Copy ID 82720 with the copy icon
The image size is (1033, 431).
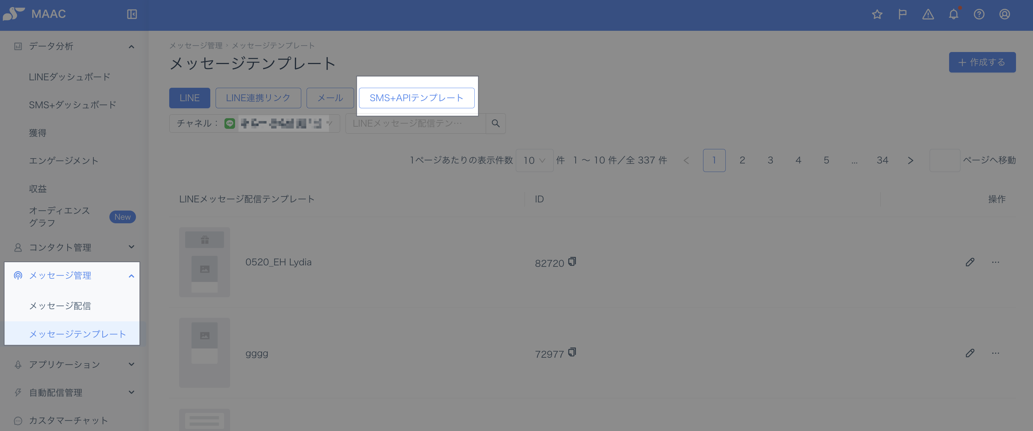tap(572, 262)
